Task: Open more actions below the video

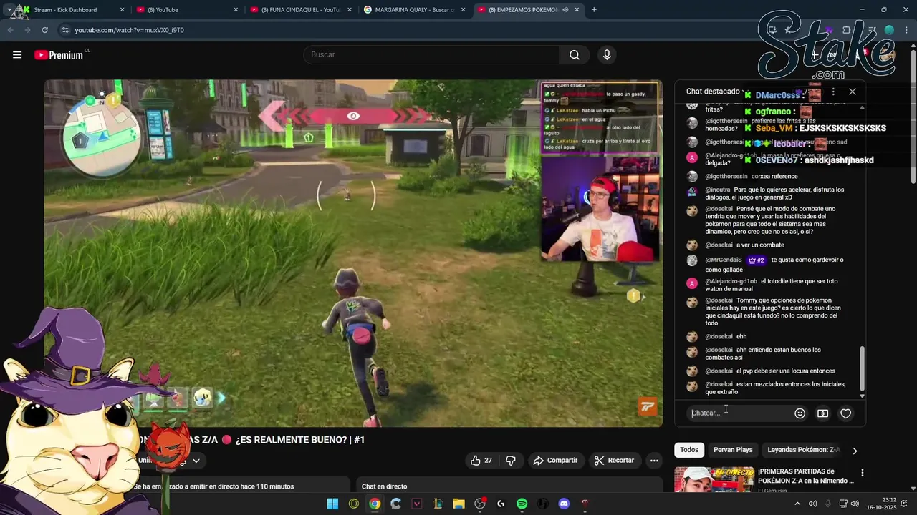Action: 654,461
